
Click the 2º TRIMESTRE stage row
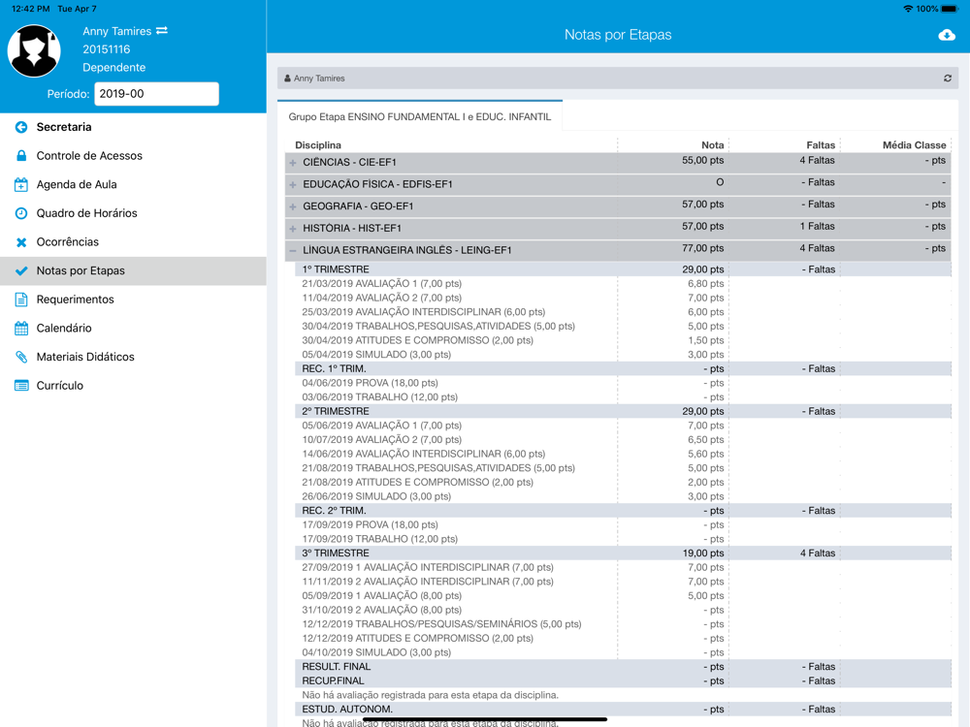click(x=623, y=411)
